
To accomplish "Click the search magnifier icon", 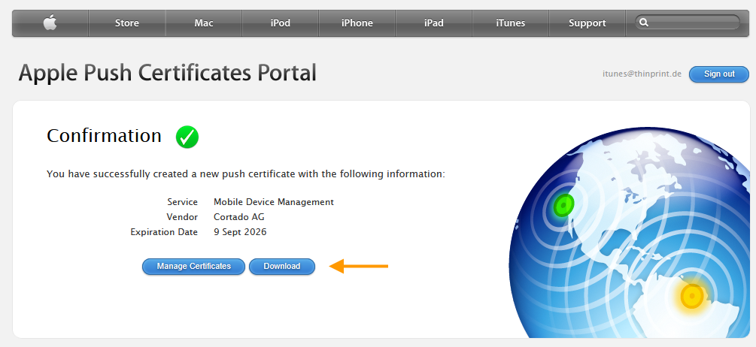I will click(644, 23).
